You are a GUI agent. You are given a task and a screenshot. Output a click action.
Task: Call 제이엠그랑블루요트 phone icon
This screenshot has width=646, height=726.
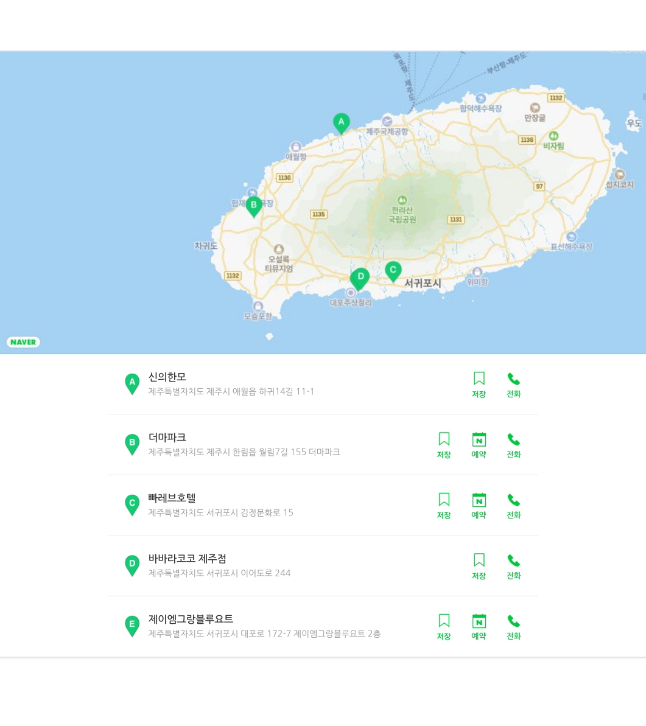point(513,627)
